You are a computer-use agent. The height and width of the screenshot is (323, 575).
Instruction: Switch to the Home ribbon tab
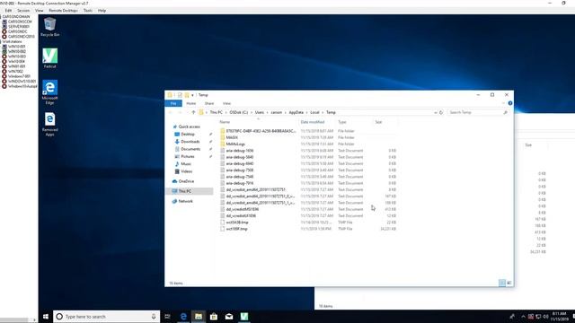(191, 104)
